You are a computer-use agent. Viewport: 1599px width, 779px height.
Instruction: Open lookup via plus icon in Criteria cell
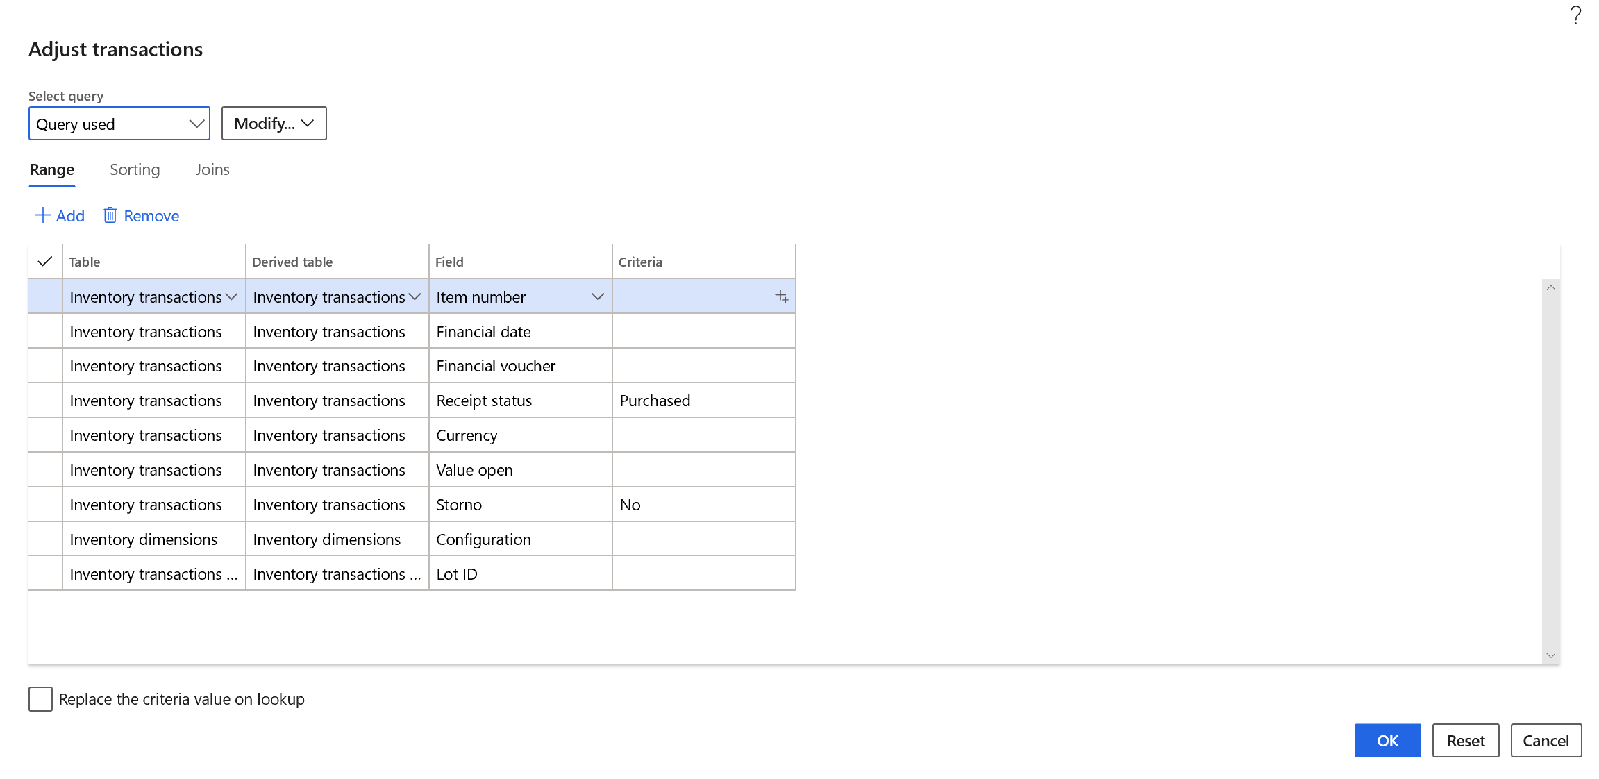(782, 296)
